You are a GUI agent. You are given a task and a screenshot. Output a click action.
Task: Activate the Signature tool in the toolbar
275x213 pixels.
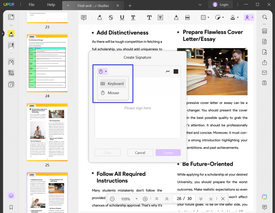[247, 17]
